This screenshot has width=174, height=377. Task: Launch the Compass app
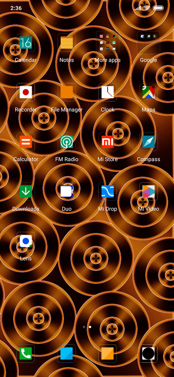coord(148,142)
